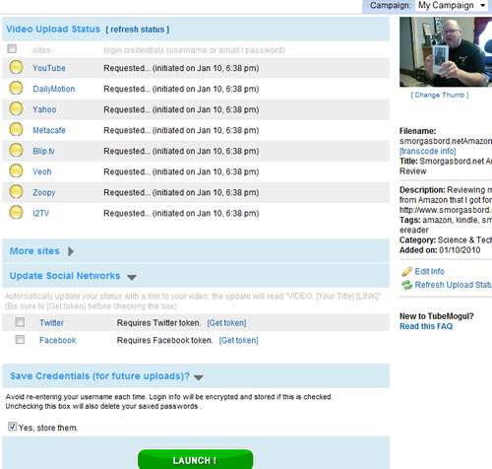Viewport: 492px width, 469px height.
Task: Open the Yahoo site link
Action: (x=44, y=109)
